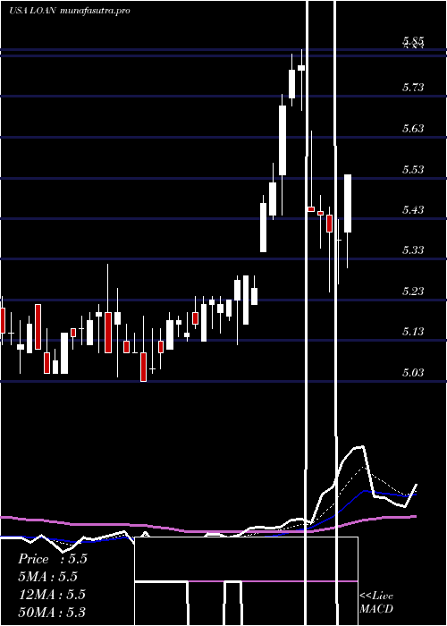Click the 5.43 price axis label
Viewport: 447px width, 626px height.
click(x=413, y=209)
